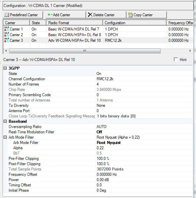Click Basic W-CDMA/HSPA DL Rel 7 cell
The image size is (196, 198).
click(x=74, y=29)
